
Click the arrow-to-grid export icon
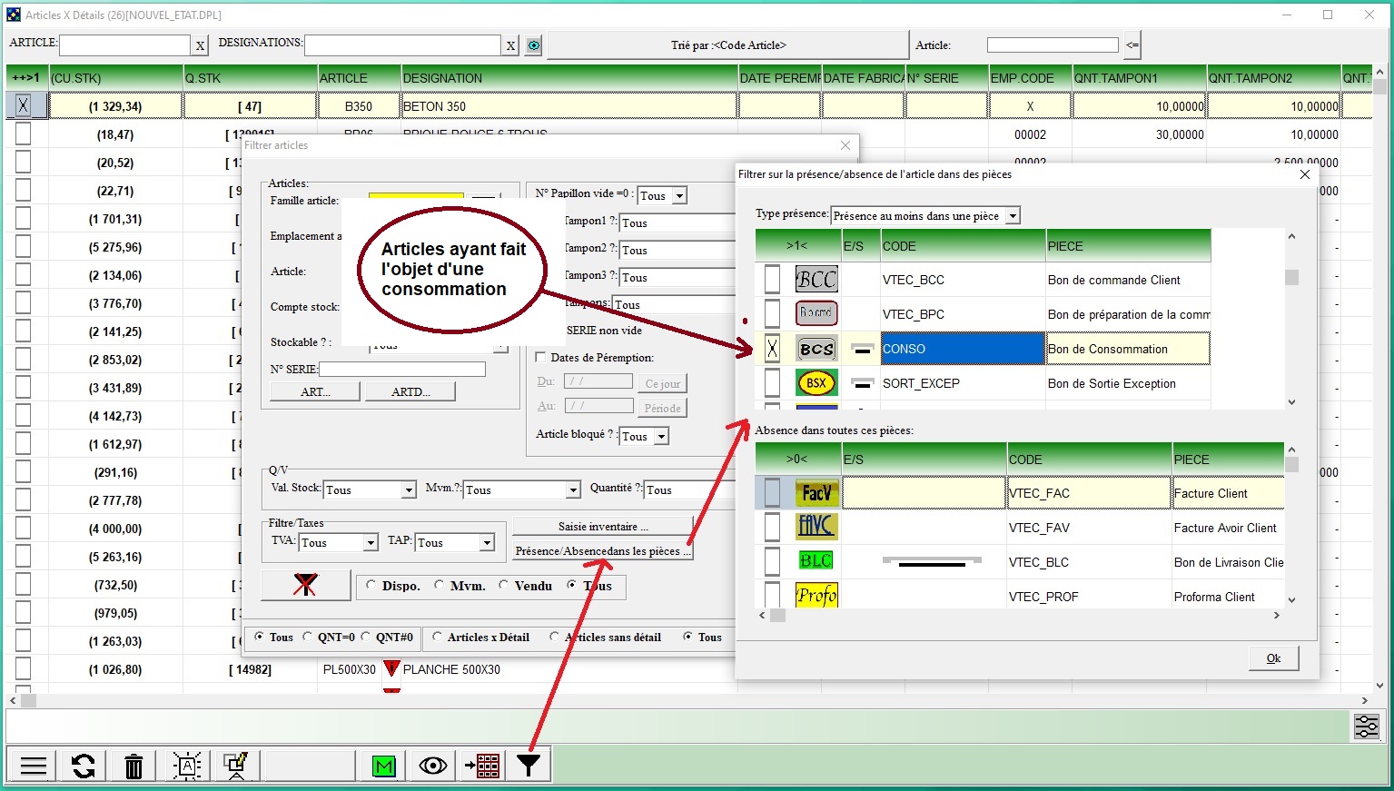(482, 766)
